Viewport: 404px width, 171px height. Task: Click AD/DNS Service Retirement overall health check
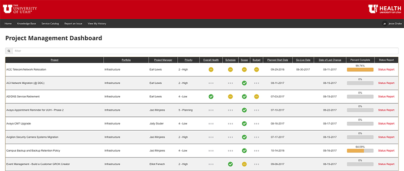(211, 97)
